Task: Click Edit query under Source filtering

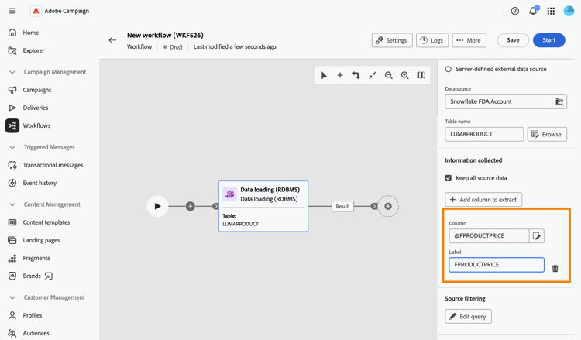Action: coord(469,316)
